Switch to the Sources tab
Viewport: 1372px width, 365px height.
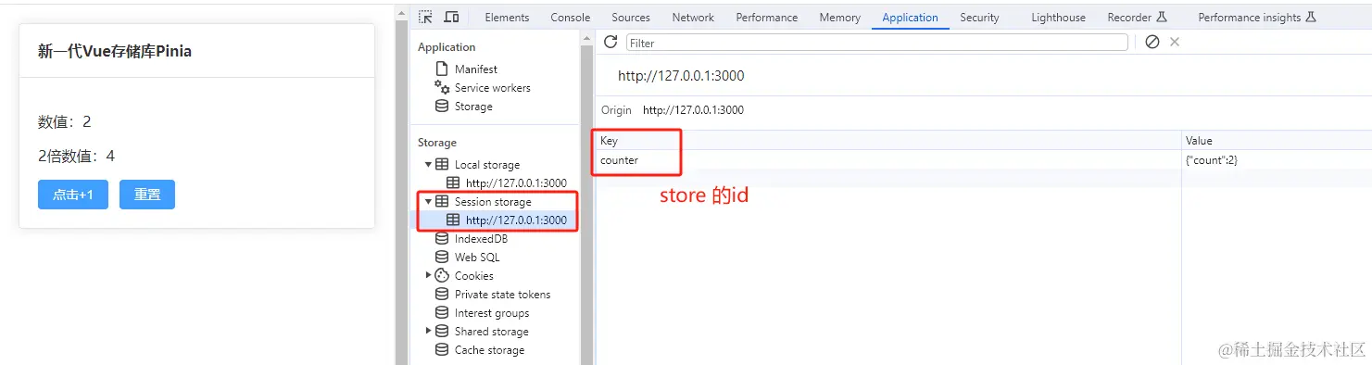(631, 18)
